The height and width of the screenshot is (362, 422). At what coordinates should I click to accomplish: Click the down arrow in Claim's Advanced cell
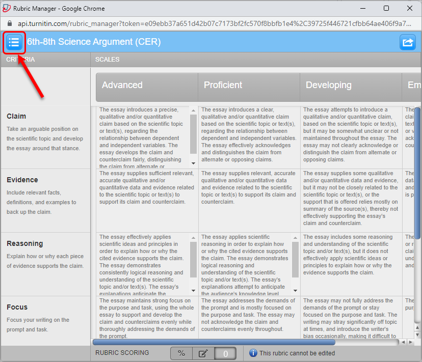tap(193, 163)
